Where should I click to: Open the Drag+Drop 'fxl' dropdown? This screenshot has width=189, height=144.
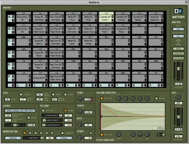[x=178, y=36]
